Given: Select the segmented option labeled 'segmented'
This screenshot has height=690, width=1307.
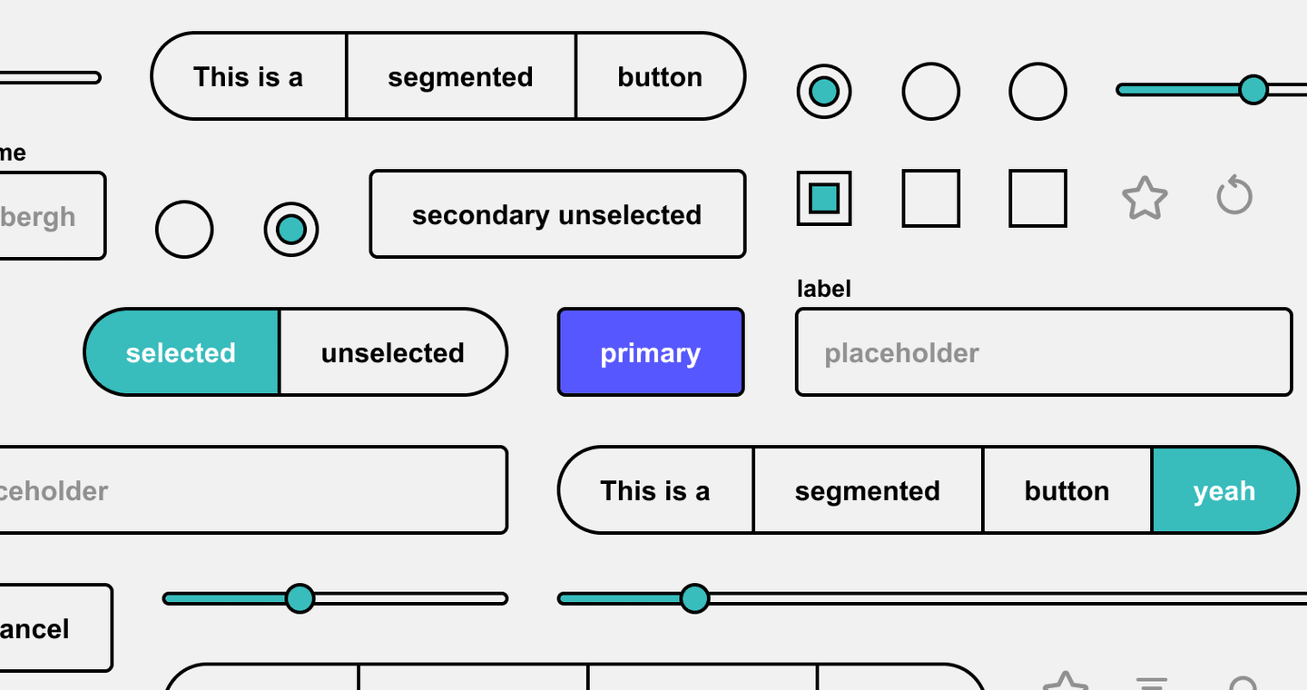Looking at the screenshot, I should (461, 76).
